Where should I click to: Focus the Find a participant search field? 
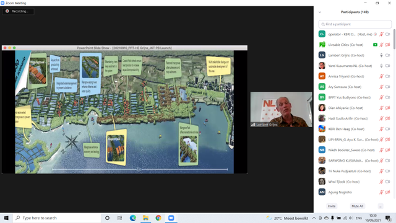(355, 24)
